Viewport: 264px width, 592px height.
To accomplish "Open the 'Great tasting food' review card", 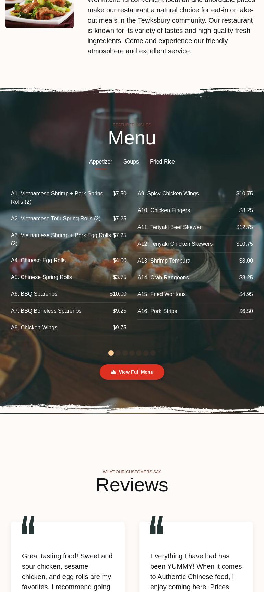I will [68, 557].
